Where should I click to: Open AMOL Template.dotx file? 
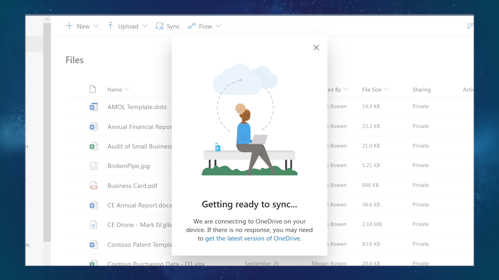137,107
